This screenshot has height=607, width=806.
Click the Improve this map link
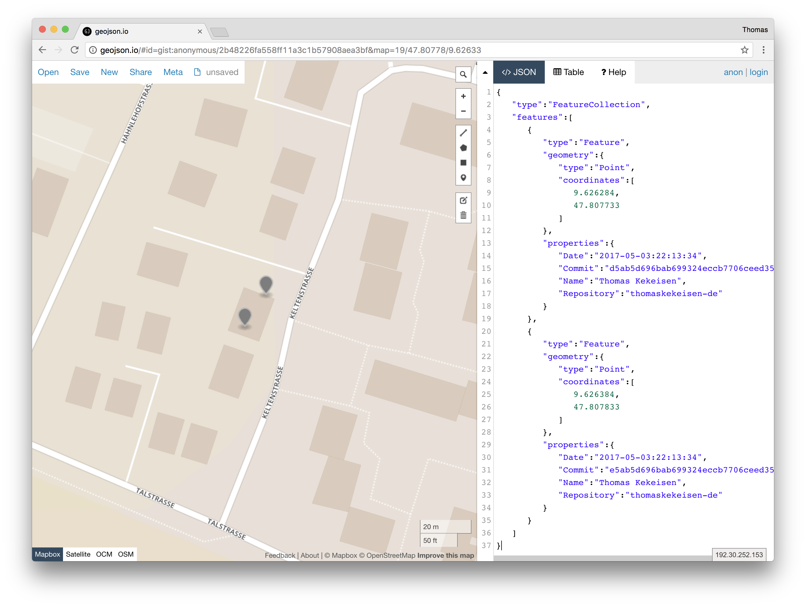coord(445,555)
